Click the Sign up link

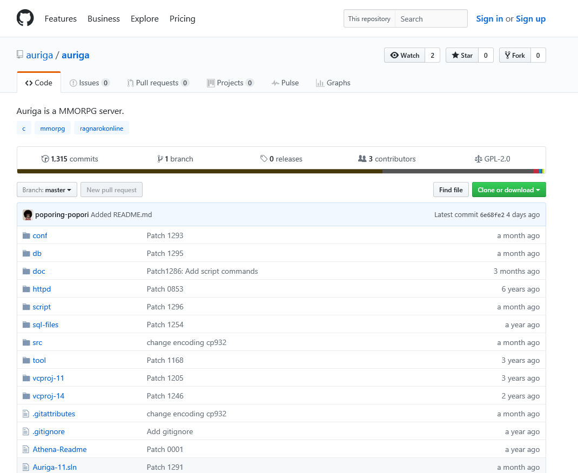click(x=530, y=19)
